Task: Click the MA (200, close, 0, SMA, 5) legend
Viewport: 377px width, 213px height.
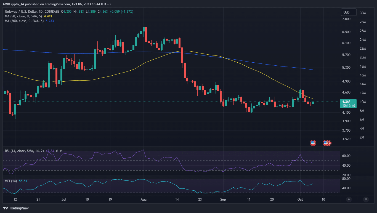Action: (x=24, y=21)
